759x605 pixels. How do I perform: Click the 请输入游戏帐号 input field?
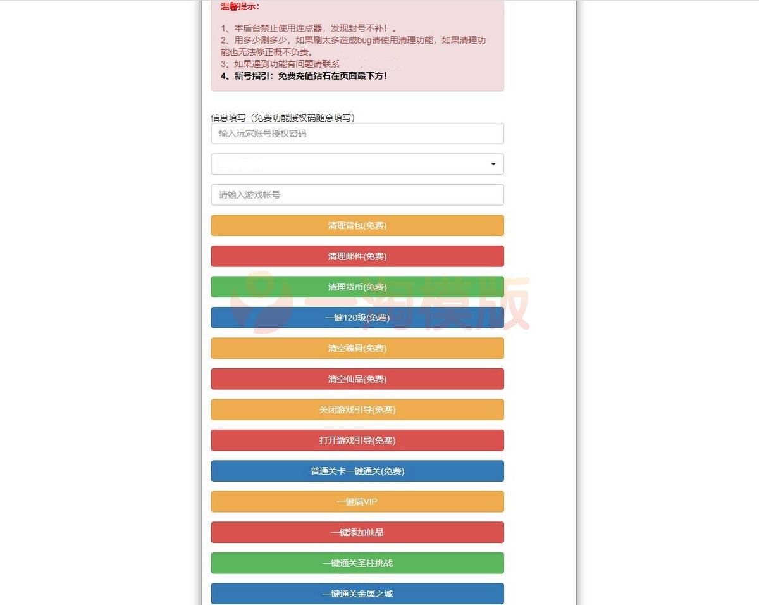[x=357, y=195]
